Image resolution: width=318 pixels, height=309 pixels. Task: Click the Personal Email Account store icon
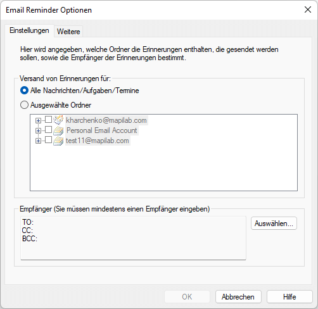(x=58, y=130)
